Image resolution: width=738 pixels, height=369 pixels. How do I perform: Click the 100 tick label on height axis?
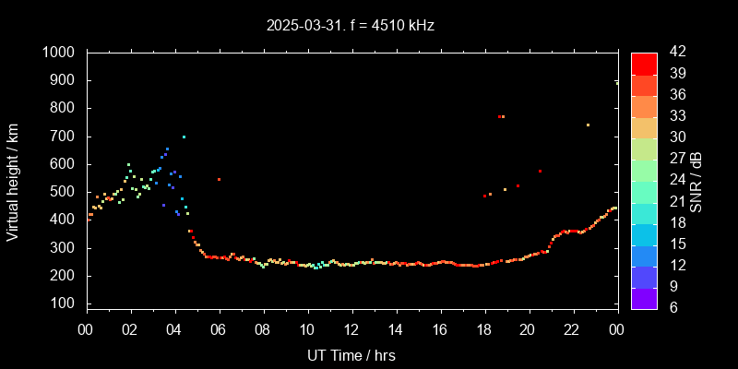[x=65, y=304]
